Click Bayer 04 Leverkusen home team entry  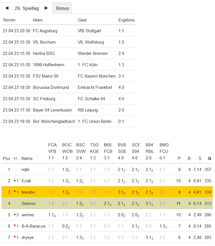[52, 110]
